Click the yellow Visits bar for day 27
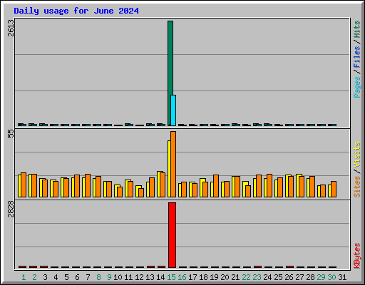Viewport: 365px width, 285px height. click(297, 185)
